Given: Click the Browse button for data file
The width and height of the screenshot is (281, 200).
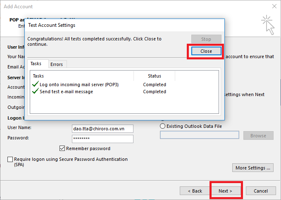Looking at the screenshot, I should (x=258, y=135).
